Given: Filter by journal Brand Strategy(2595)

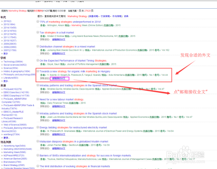Looking at the screenshot, I should 14,165.
